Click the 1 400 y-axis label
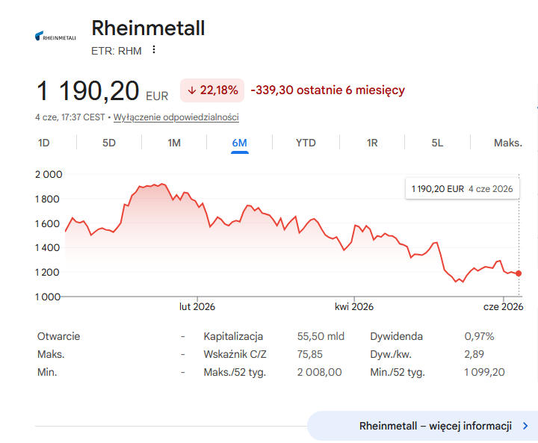 [x=47, y=248]
